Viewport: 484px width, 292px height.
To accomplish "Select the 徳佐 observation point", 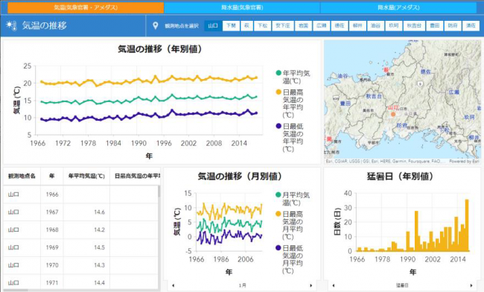I will 340,25.
